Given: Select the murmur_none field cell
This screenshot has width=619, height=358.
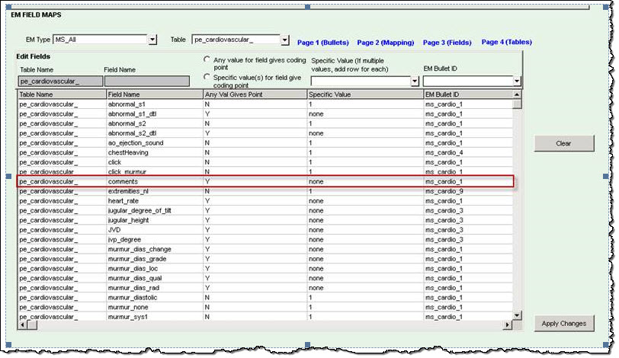Looking at the screenshot, I should coord(155,307).
